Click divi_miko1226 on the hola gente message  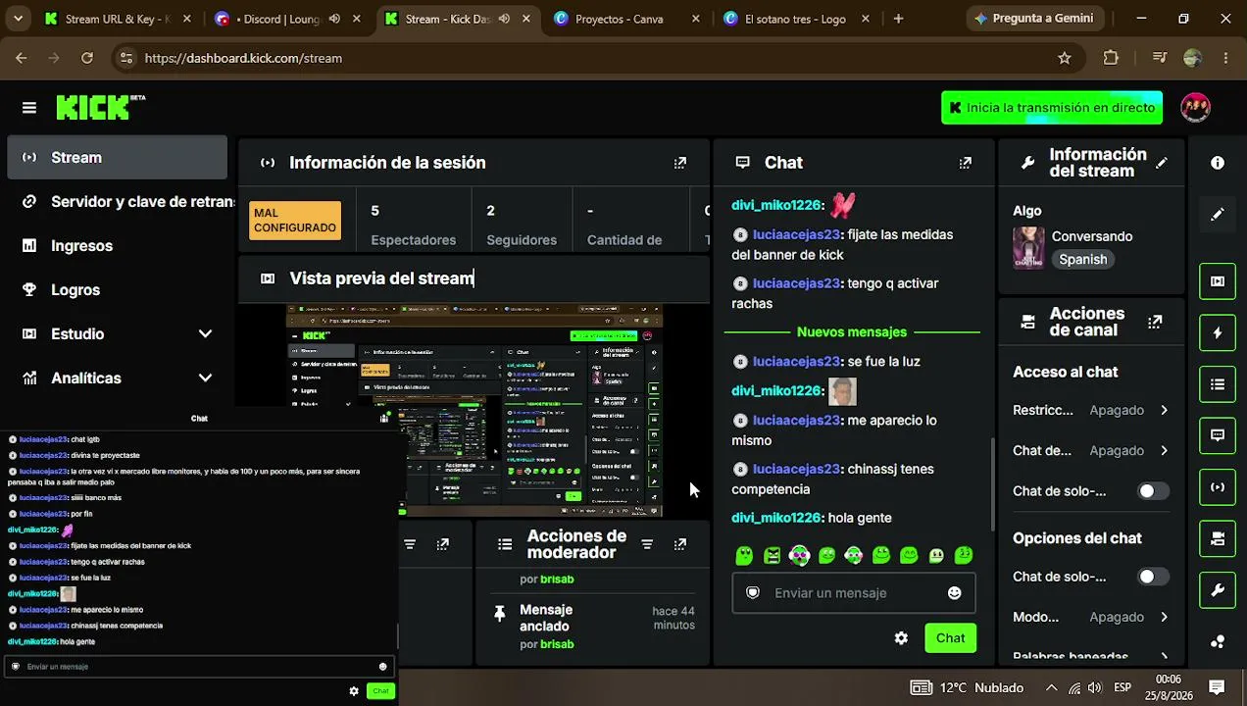coord(775,518)
